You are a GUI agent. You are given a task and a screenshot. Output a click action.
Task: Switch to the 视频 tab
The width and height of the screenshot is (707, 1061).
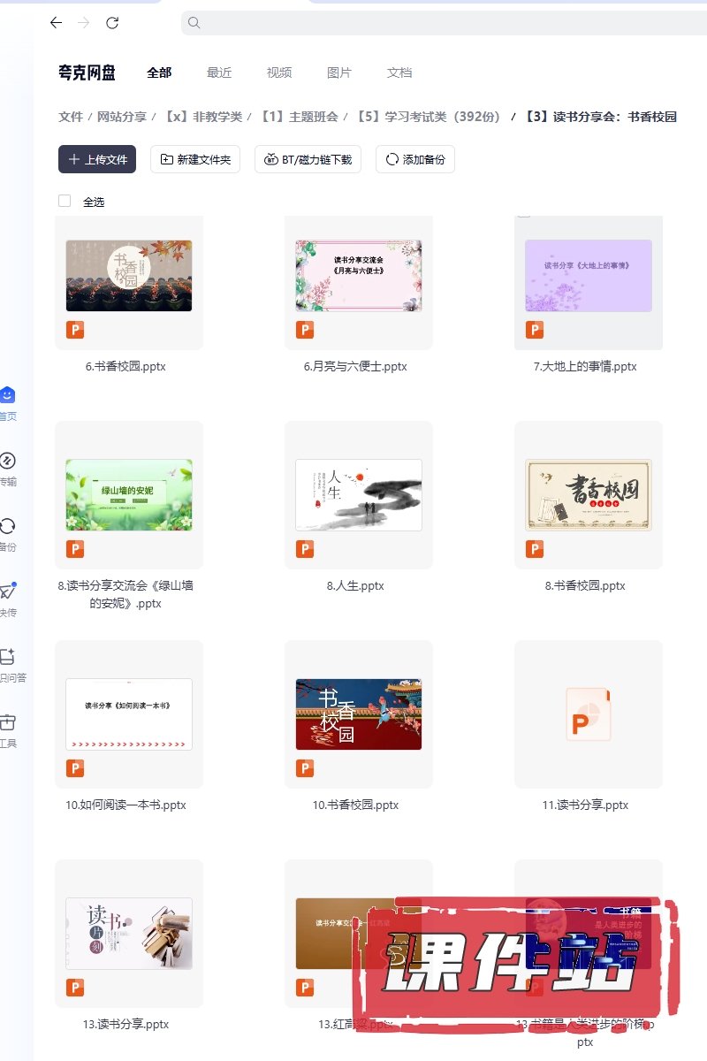point(279,73)
